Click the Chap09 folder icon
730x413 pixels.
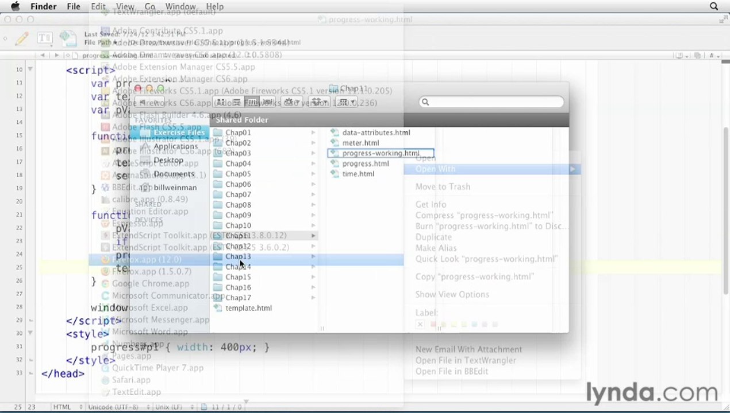[x=218, y=215]
